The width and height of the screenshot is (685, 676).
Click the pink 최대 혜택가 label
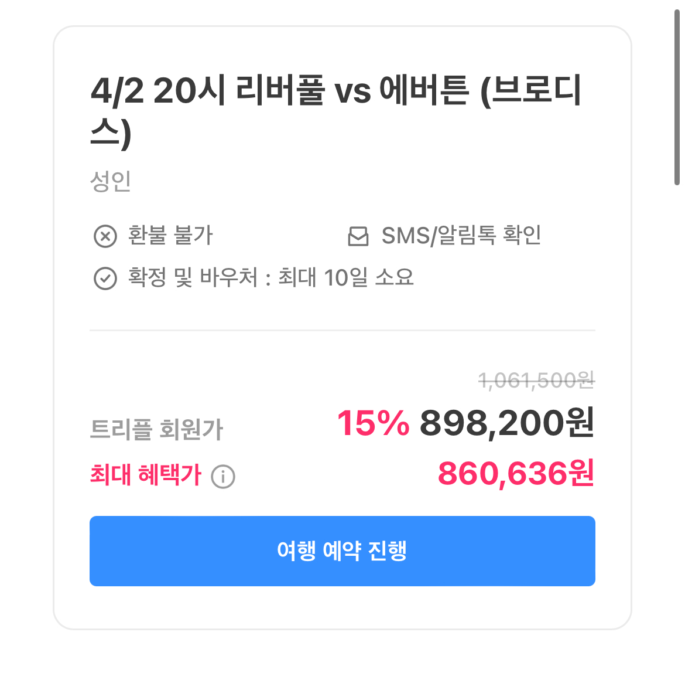(146, 475)
